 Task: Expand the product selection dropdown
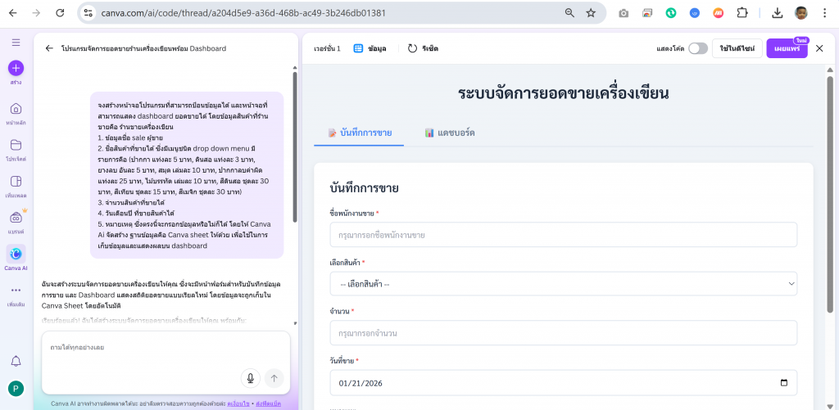(563, 284)
